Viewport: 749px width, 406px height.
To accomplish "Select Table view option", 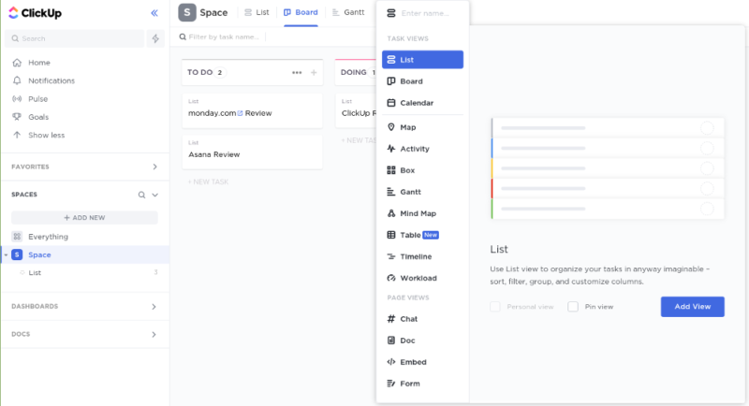I will click(x=423, y=235).
